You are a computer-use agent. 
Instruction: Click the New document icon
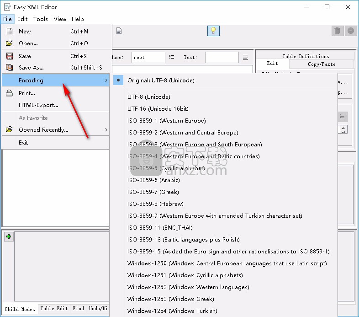coord(10,31)
